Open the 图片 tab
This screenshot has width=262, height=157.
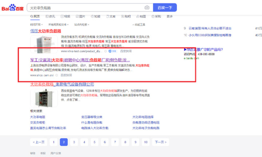(80, 16)
